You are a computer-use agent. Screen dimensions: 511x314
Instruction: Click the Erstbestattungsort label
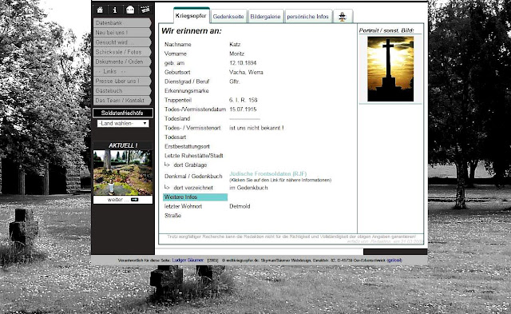tap(187, 147)
